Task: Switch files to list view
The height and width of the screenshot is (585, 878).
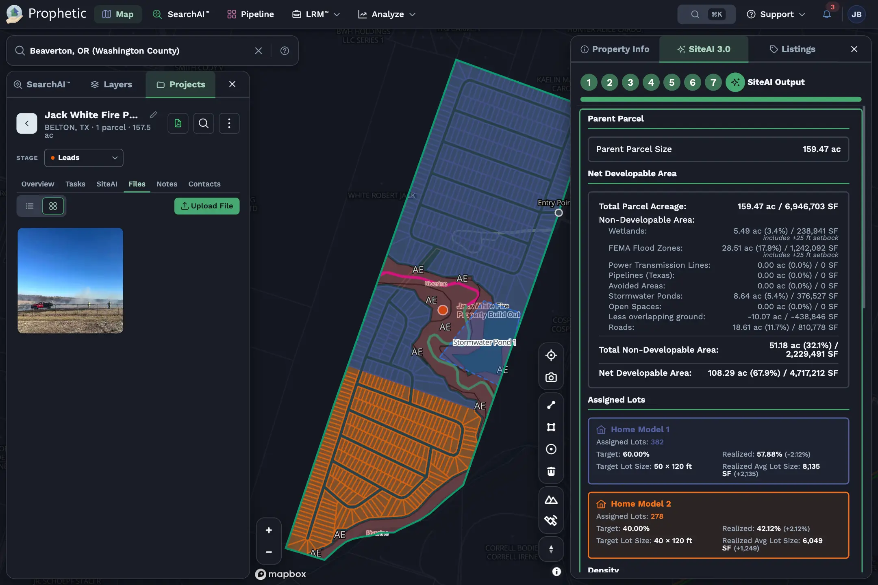Action: click(30, 206)
